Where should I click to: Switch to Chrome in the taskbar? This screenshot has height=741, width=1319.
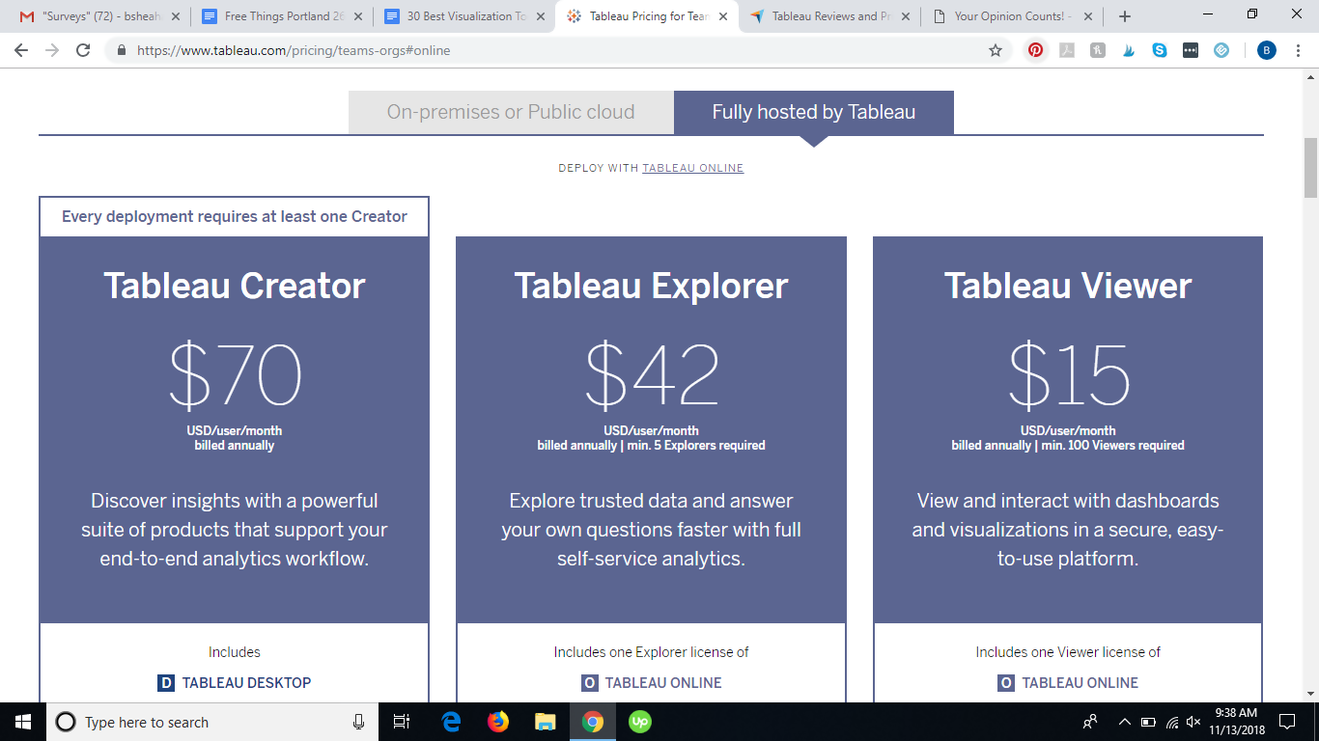click(593, 722)
